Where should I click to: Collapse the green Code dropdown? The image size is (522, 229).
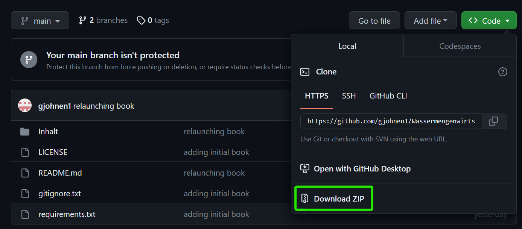(x=489, y=21)
